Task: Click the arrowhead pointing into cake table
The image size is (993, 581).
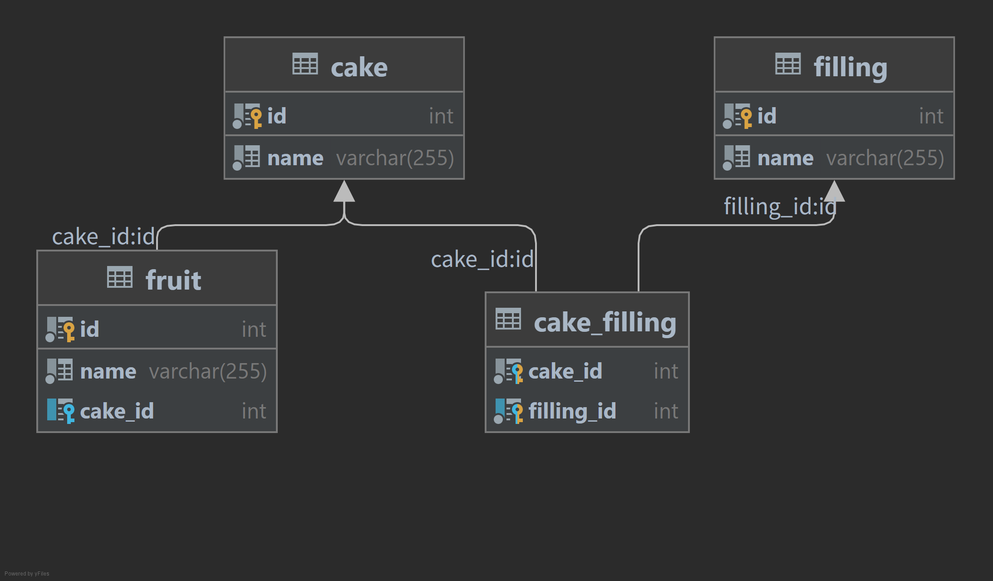Action: click(344, 191)
